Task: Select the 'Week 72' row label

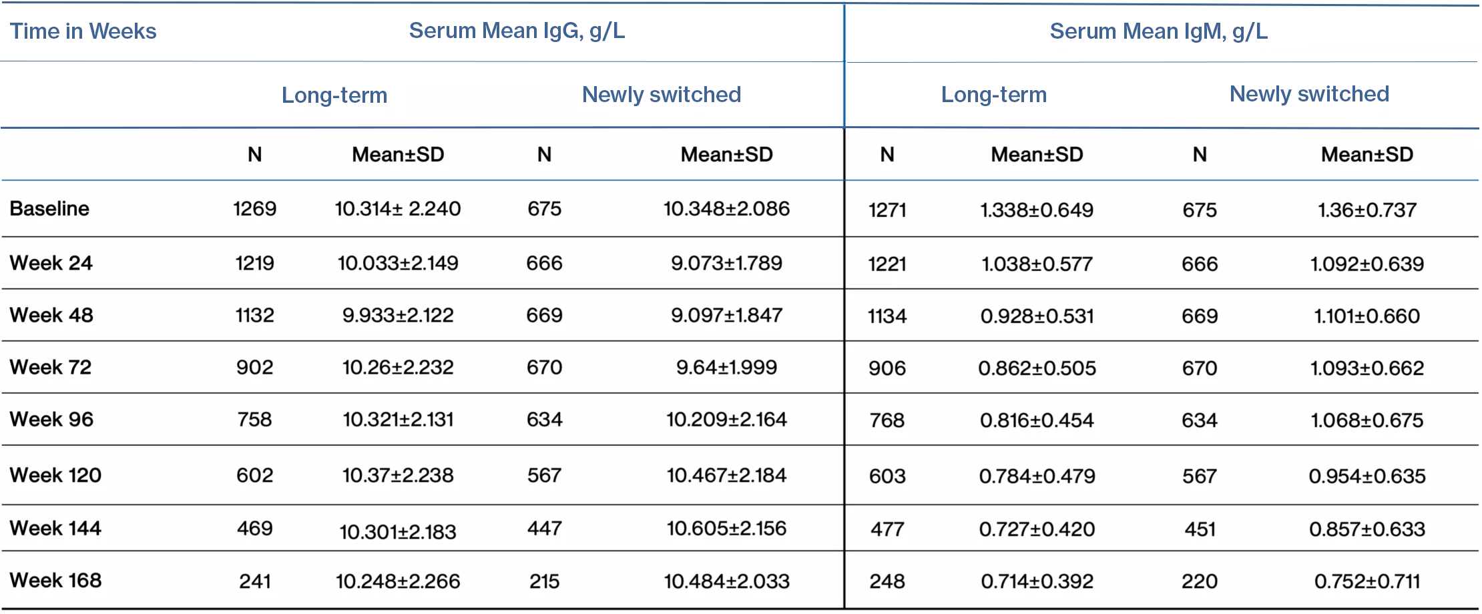Action: tap(51, 367)
